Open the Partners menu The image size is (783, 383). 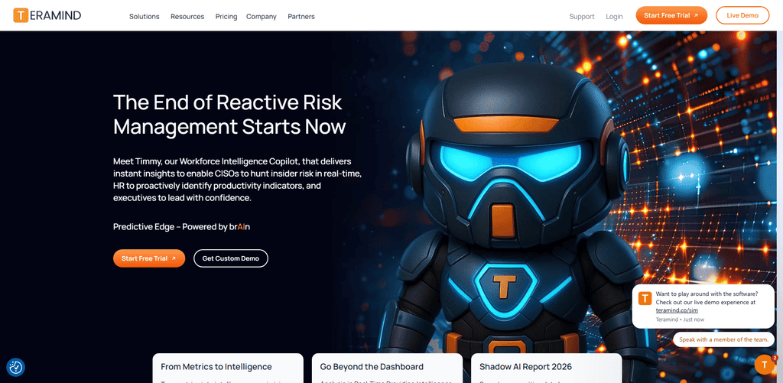click(301, 17)
